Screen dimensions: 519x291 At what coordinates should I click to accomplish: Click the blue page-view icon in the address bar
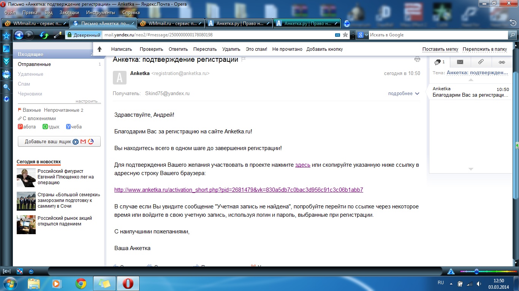(337, 35)
